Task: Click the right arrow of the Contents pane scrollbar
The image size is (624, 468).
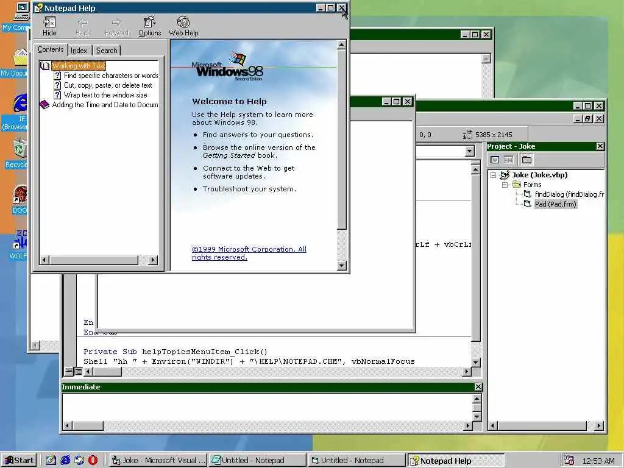Action: click(153, 260)
